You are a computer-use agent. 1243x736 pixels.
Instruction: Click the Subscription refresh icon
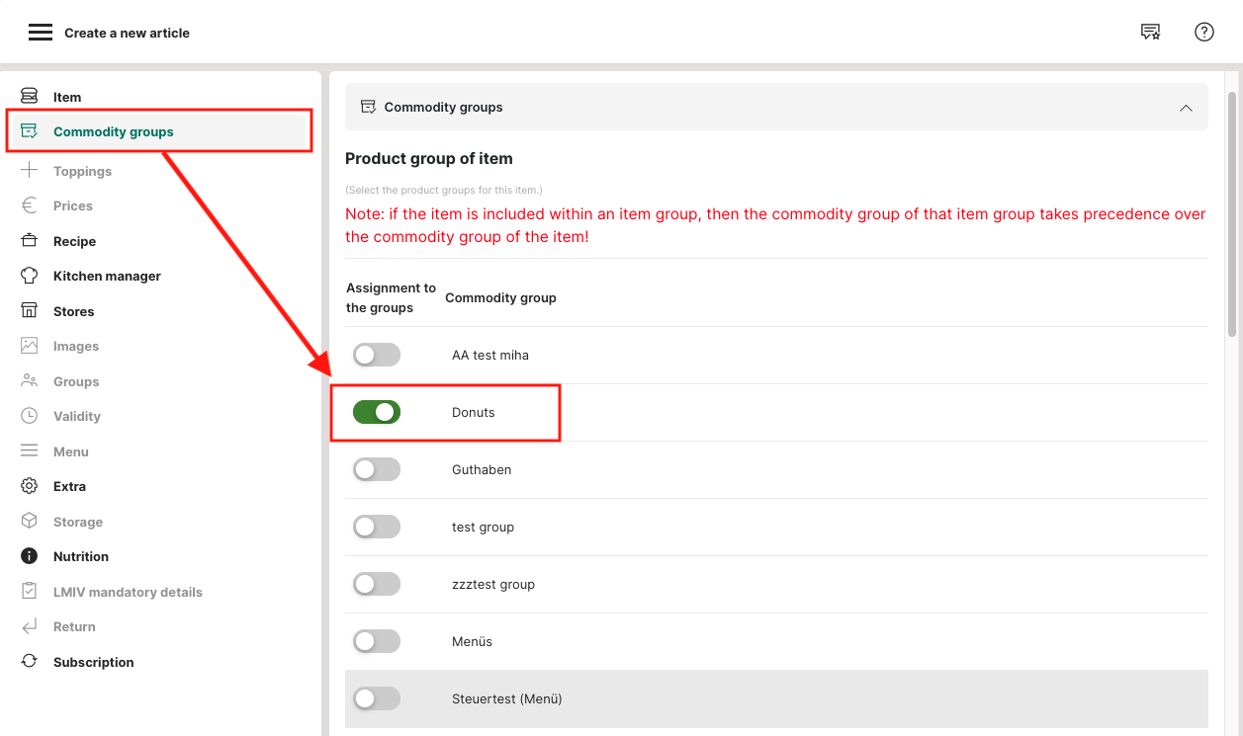click(30, 662)
